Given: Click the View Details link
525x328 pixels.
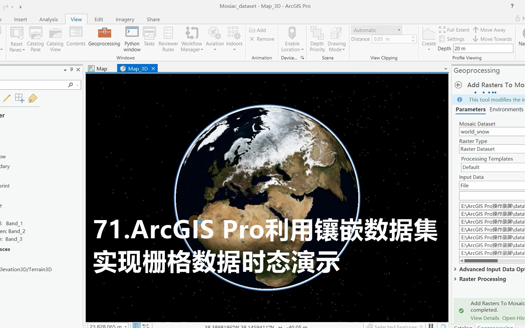Looking at the screenshot, I should (484, 318).
